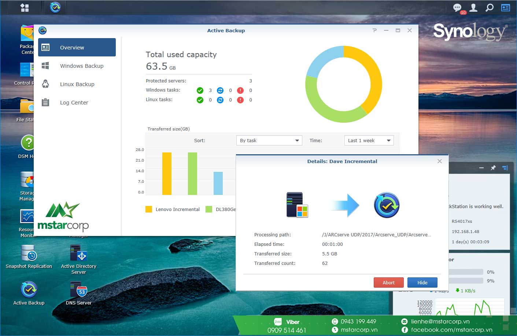Open the notifications chat bubble icon
517x336 pixels.
pyautogui.click(x=457, y=8)
